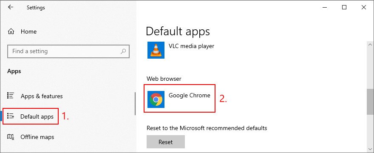Click the Apps & features list icon
Image resolution: width=374 pixels, height=153 pixels.
[x=11, y=96]
